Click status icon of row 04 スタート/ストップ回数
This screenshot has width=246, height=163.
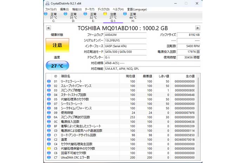tap(49, 95)
